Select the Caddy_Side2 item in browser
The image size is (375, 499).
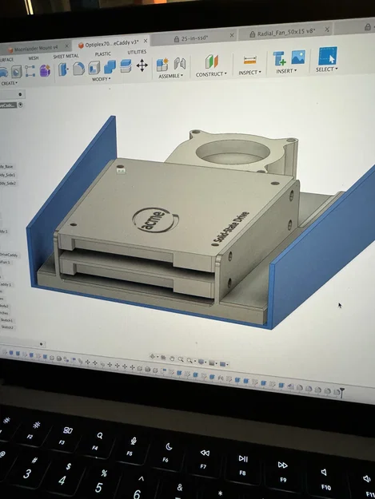8,184
